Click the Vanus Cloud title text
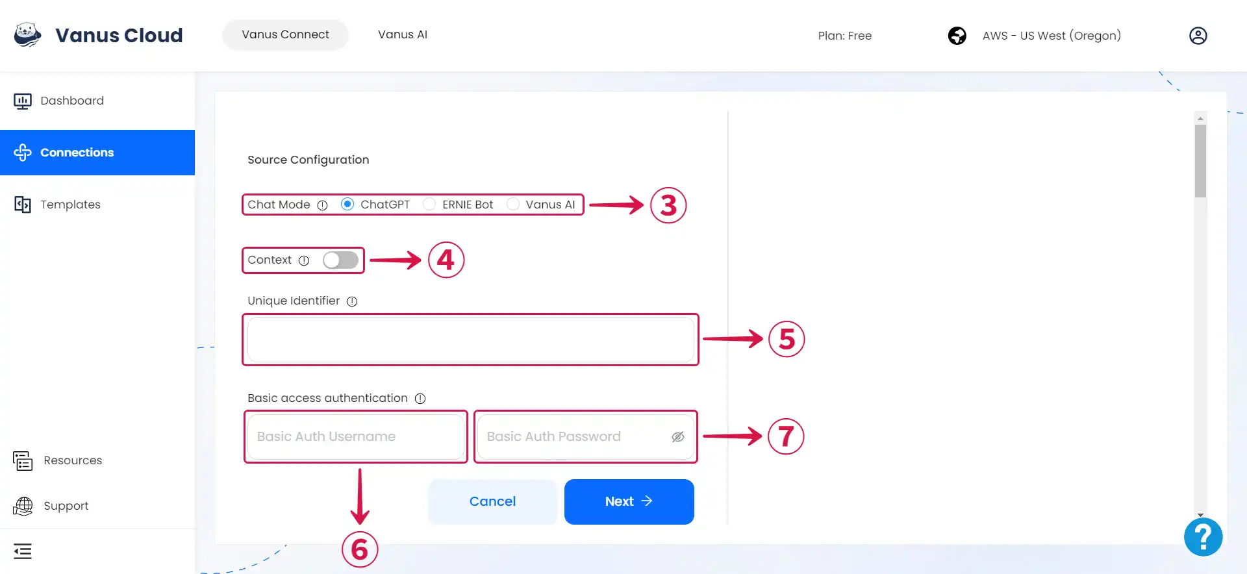 pos(119,35)
